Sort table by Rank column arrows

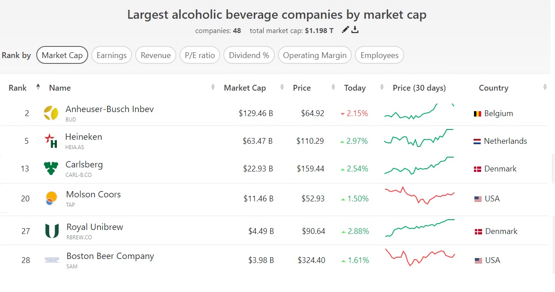38,88
